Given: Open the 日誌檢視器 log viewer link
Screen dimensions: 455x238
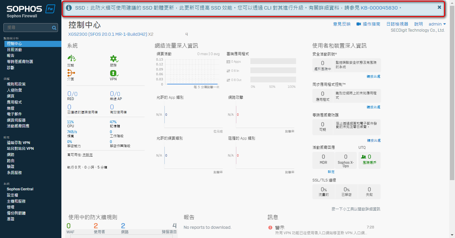Looking at the screenshot, I should click(397, 24).
